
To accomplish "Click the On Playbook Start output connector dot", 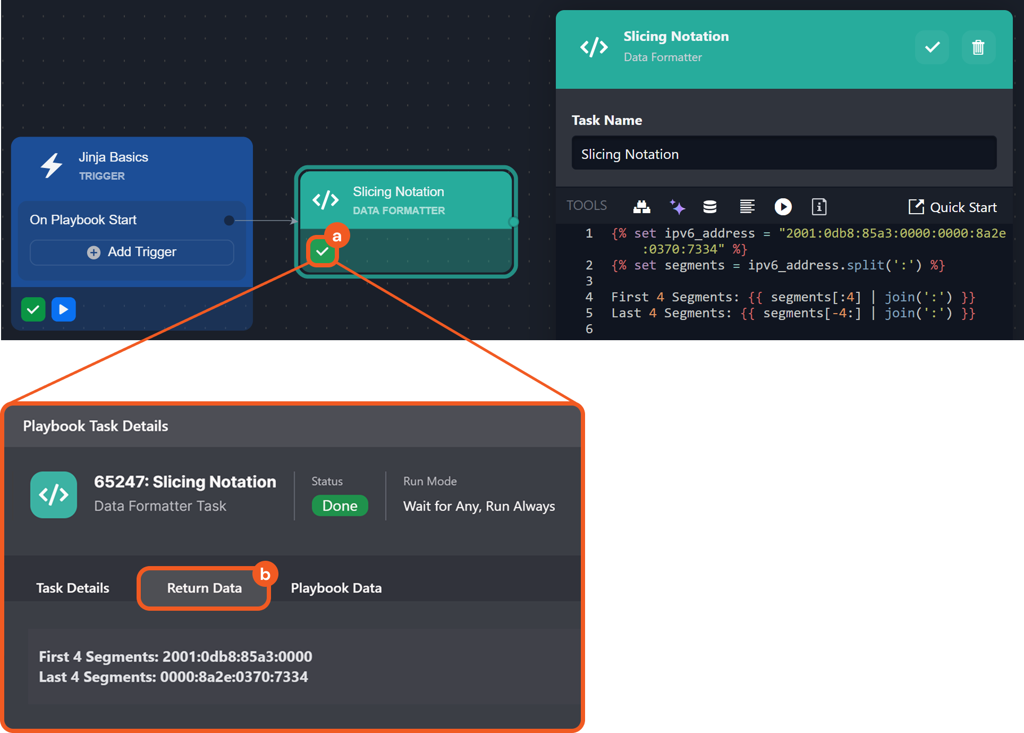I will click(x=229, y=220).
